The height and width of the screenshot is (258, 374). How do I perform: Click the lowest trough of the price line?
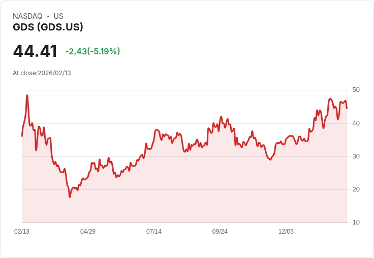coord(70,197)
